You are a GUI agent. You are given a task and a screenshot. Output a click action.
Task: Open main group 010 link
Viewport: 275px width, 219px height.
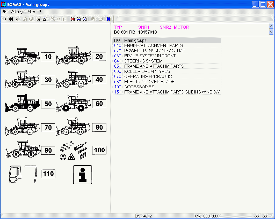118,45
